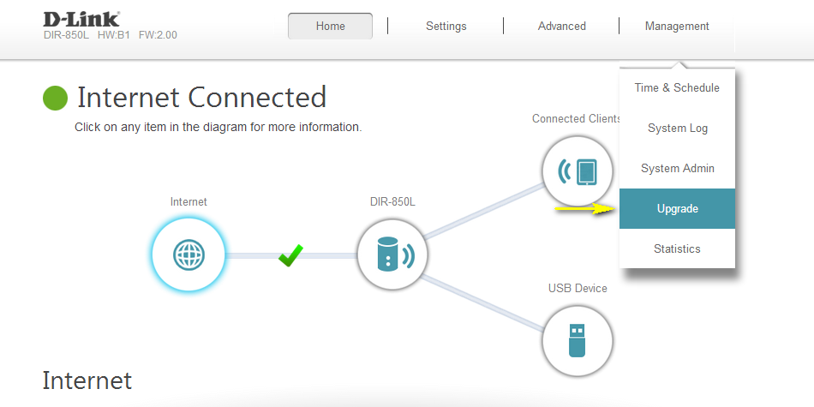Select the DIR-850L router icon
Screen dimensions: 814x407
click(x=392, y=255)
